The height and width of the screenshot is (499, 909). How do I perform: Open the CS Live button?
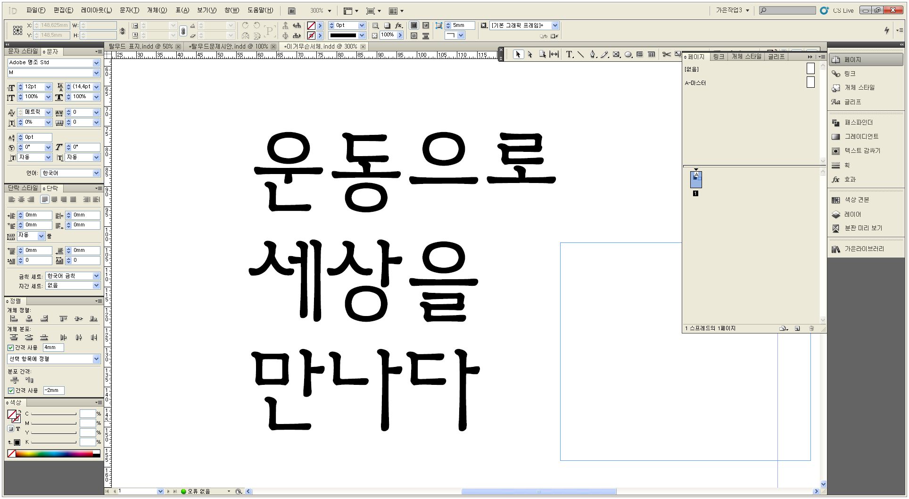tap(838, 10)
